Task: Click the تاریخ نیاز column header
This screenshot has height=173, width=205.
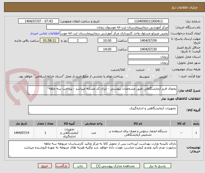Action: (21, 123)
